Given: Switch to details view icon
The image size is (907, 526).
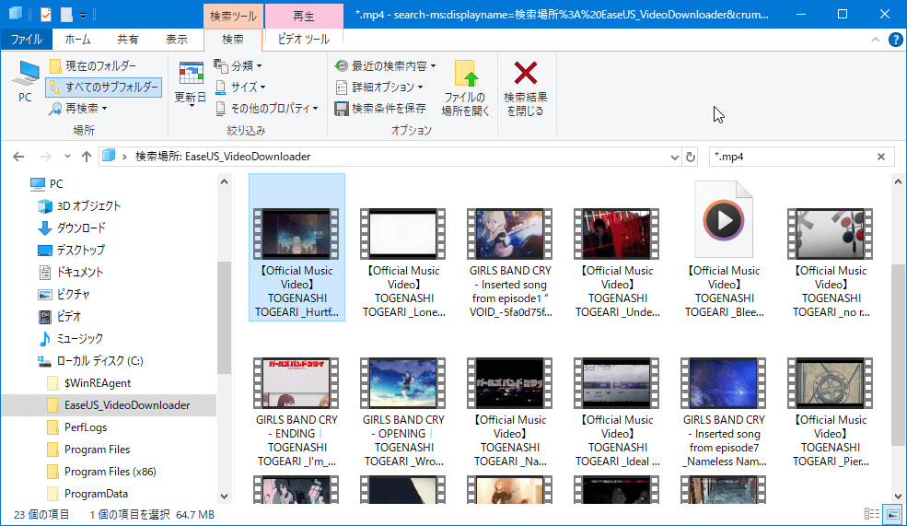Looking at the screenshot, I should click(x=871, y=514).
